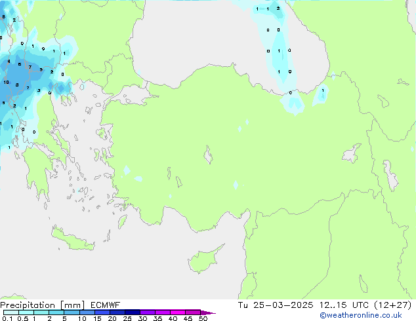This screenshot has width=416, height=321.
Task: Click the 2–5 mm legend color box
Action: [x=56, y=312]
